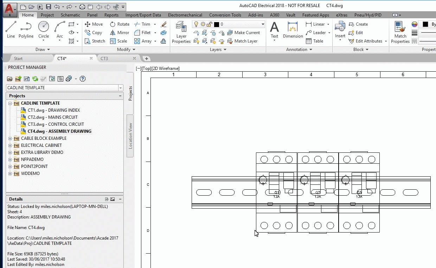Select the Stretch tool

[x=95, y=41]
